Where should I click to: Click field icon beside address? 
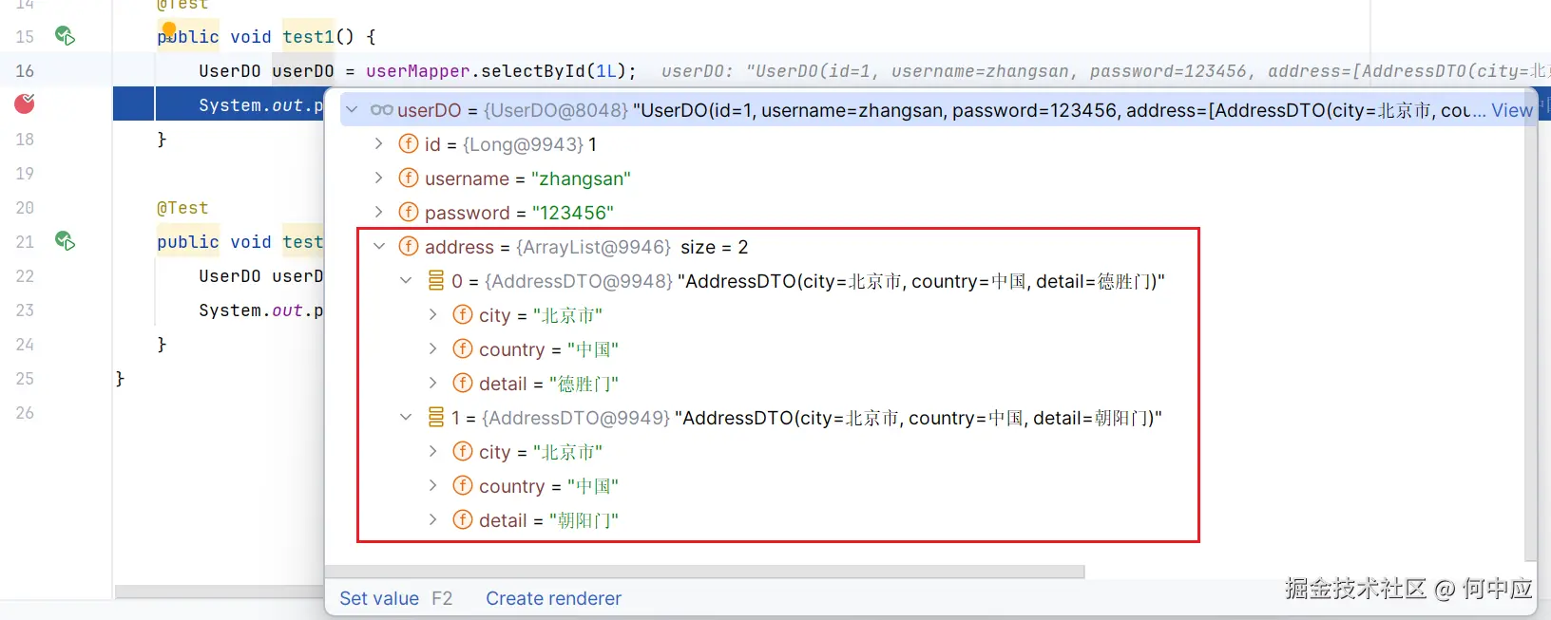point(409,247)
